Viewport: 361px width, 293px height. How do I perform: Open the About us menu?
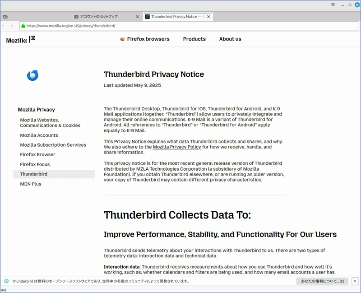pyautogui.click(x=230, y=39)
